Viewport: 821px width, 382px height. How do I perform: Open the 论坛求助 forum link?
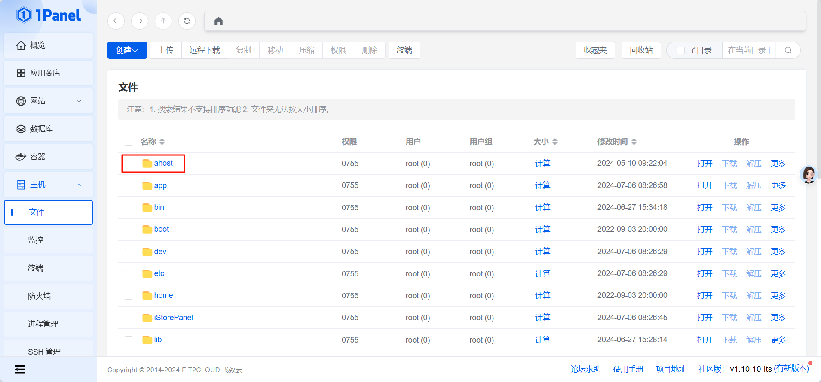coord(585,369)
